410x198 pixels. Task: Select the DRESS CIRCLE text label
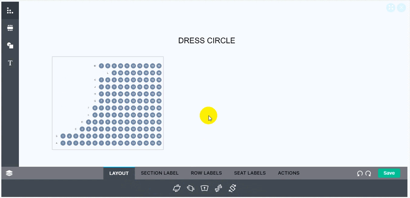point(207,40)
